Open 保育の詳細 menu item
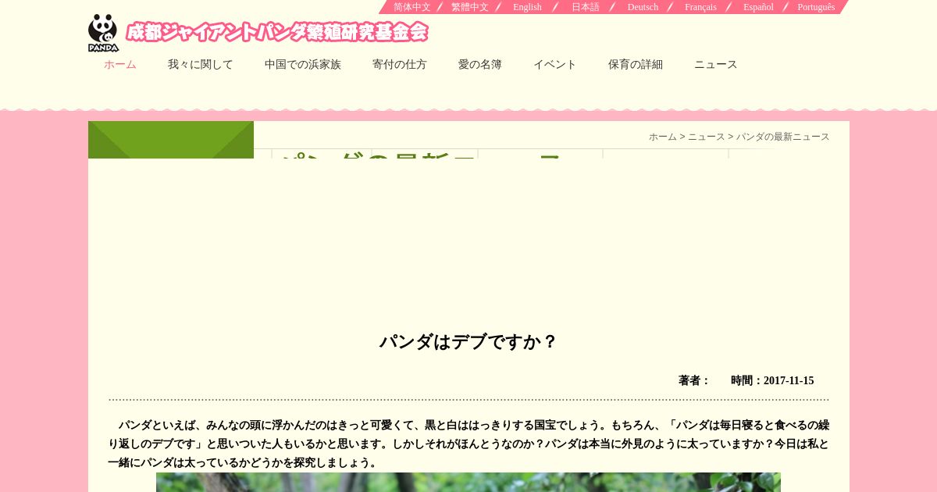Image resolution: width=937 pixels, height=492 pixels. coord(636,65)
